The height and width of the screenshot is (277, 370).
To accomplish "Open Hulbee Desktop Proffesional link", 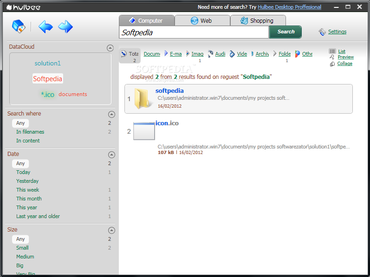I will point(289,7).
